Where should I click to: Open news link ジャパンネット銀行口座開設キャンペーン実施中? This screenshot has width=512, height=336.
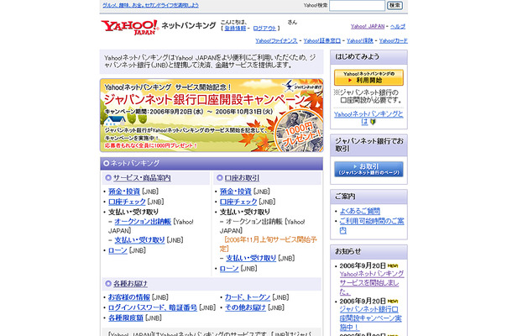click(x=371, y=318)
